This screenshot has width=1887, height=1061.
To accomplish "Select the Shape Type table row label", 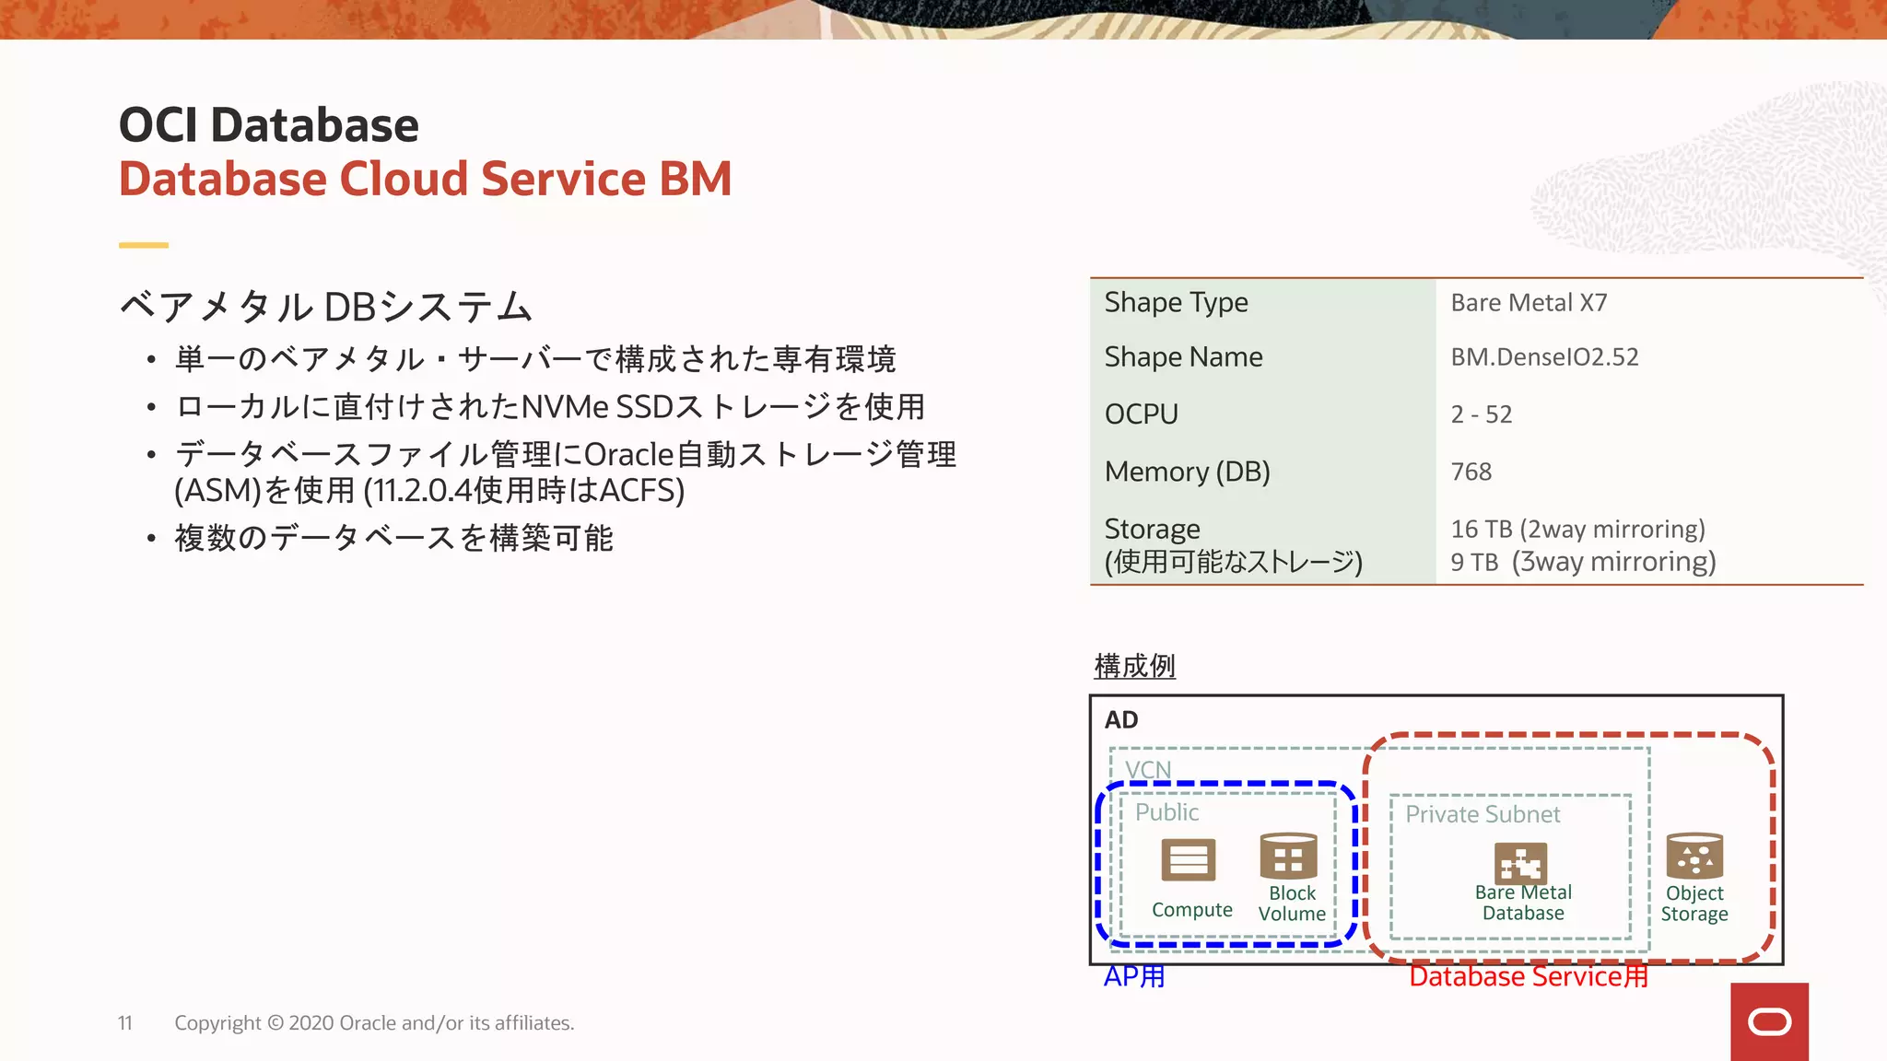I will 1176,303.
